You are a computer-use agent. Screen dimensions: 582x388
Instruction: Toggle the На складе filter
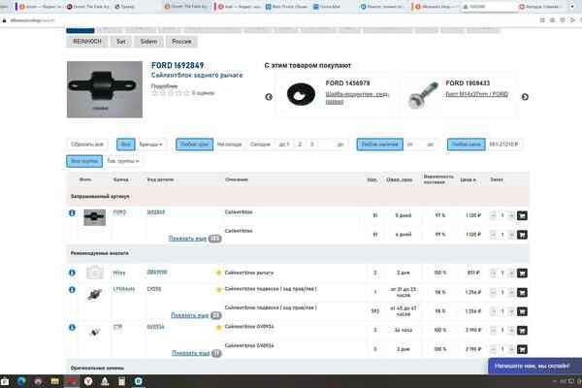(x=229, y=145)
